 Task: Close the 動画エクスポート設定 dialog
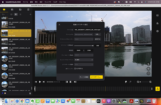[x=60, y=25]
